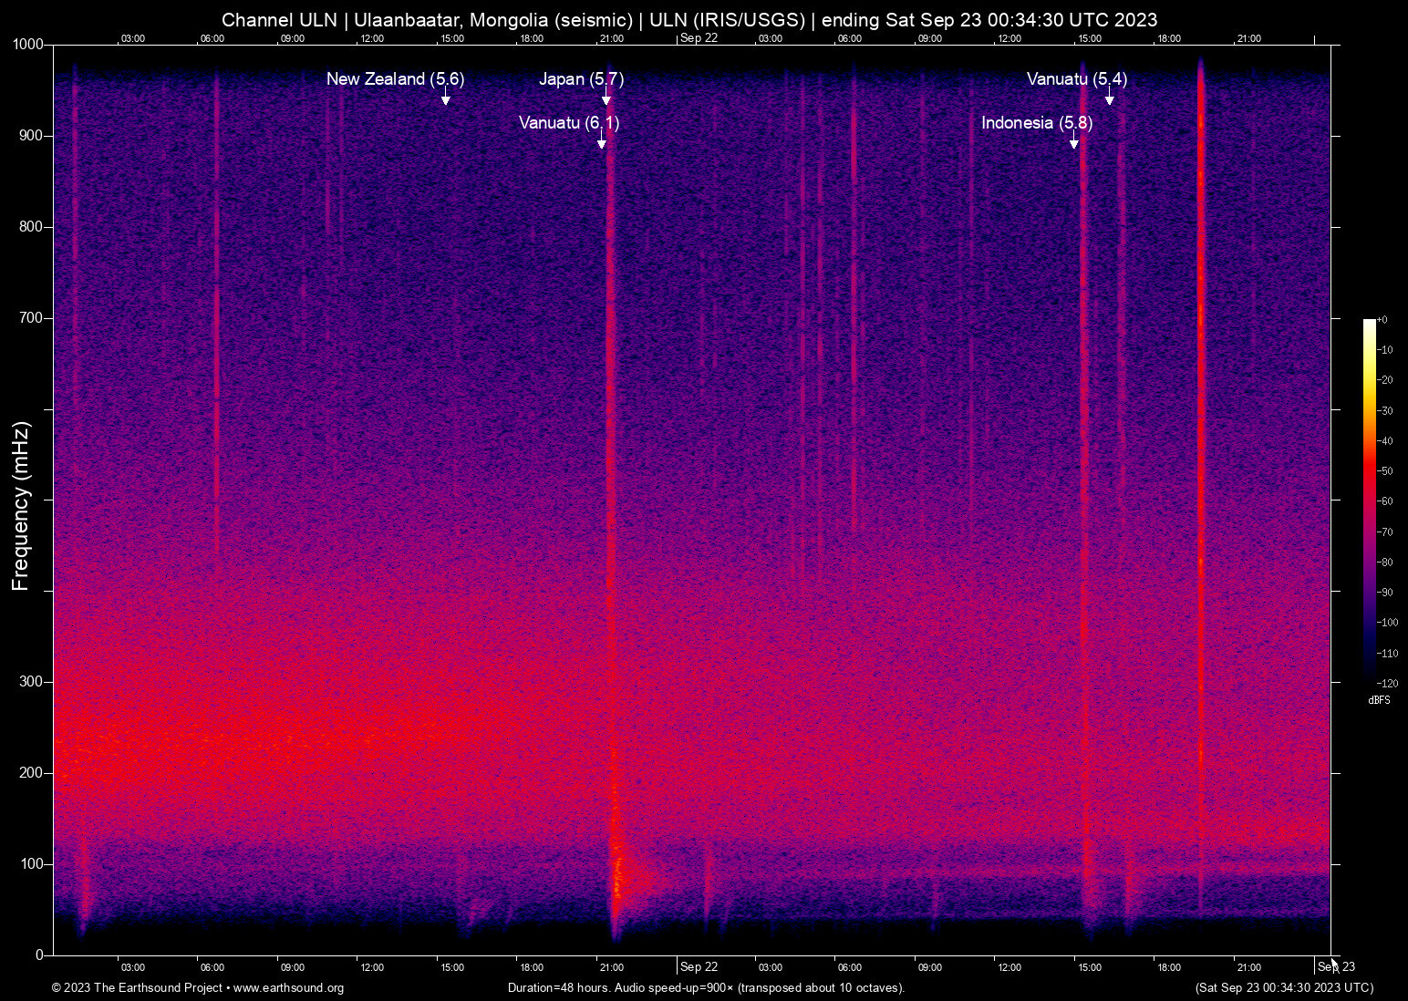
Task: Click the copyright 2023 Earthsound Project notice
Action: (x=137, y=988)
